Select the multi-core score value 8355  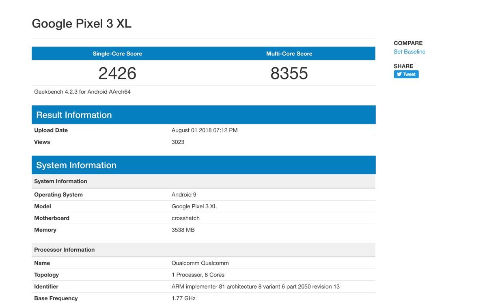[289, 73]
